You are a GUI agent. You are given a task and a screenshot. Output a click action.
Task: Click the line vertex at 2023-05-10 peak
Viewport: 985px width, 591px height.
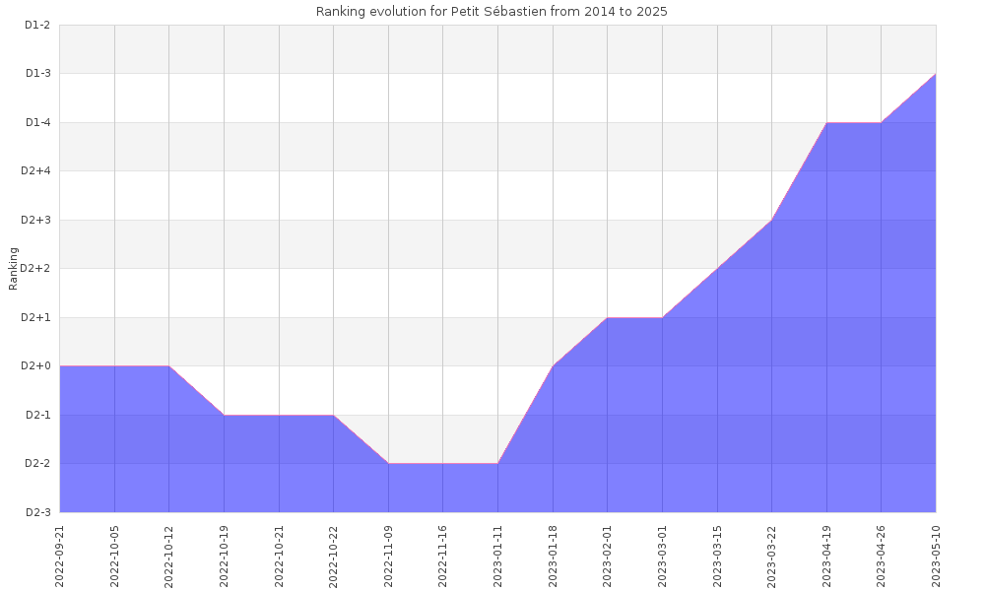pyautogui.click(x=935, y=74)
